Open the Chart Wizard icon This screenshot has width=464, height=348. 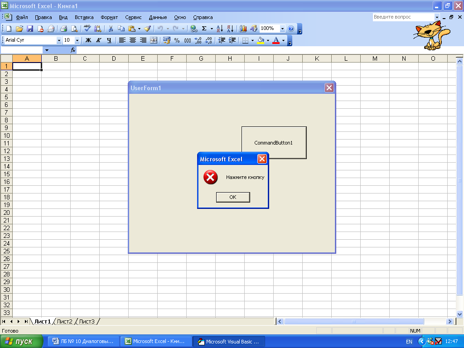pyautogui.click(x=243, y=29)
